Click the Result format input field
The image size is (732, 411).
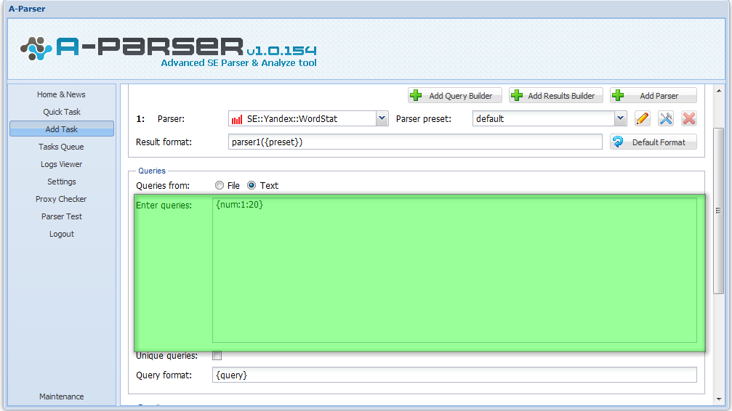tap(415, 142)
